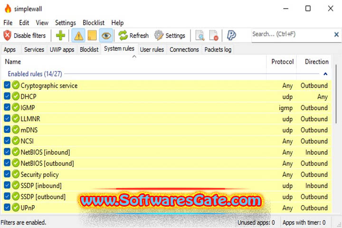The image size is (342, 228).
Task: Click the simplewall flame logo in title bar
Action: pyautogui.click(x=8, y=9)
